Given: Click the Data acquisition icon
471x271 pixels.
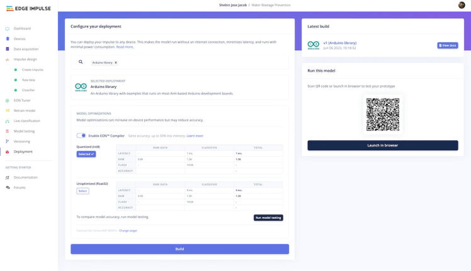Looking at the screenshot, I should click(7, 49).
